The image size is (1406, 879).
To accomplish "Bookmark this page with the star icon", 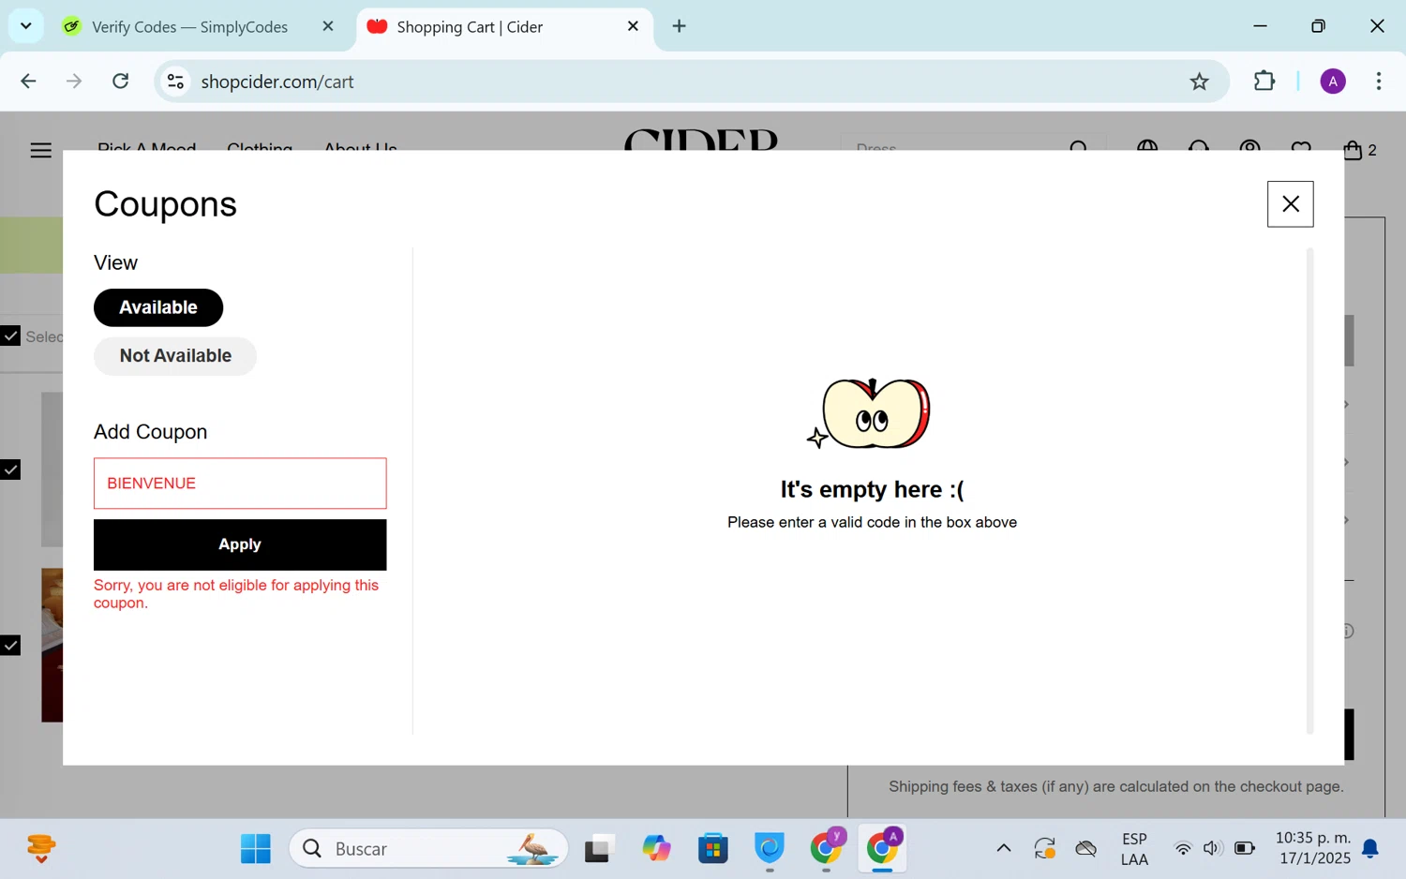I will (x=1199, y=82).
